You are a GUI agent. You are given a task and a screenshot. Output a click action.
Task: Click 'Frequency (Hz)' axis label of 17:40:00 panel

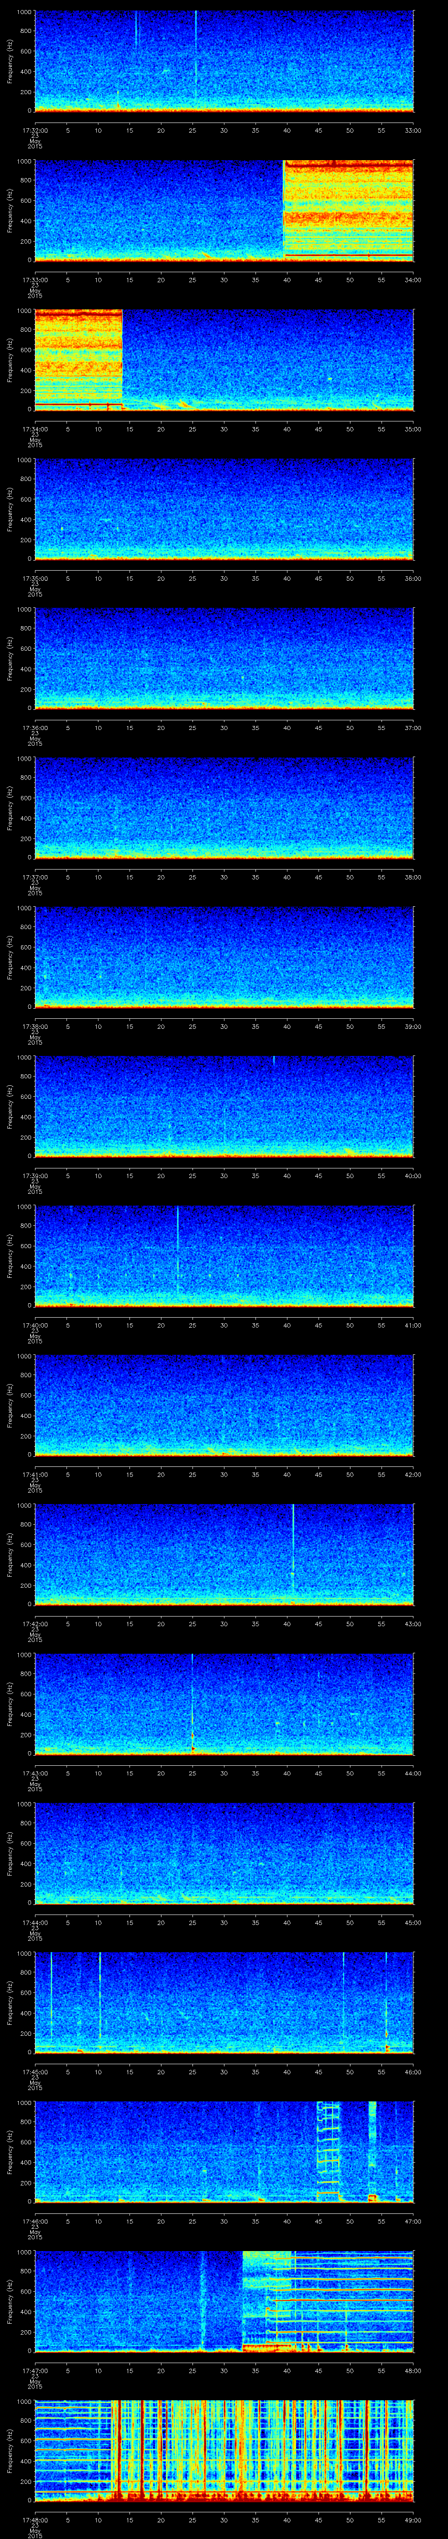(x=10, y=1255)
